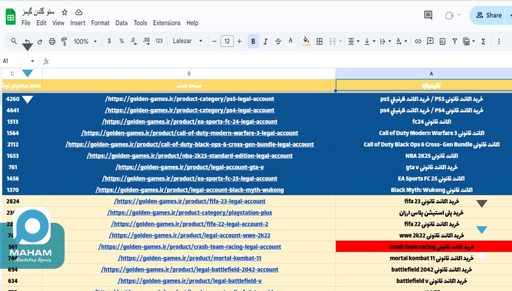The width and height of the screenshot is (512, 291).
Task: Open the View menu
Action: tap(58, 23)
